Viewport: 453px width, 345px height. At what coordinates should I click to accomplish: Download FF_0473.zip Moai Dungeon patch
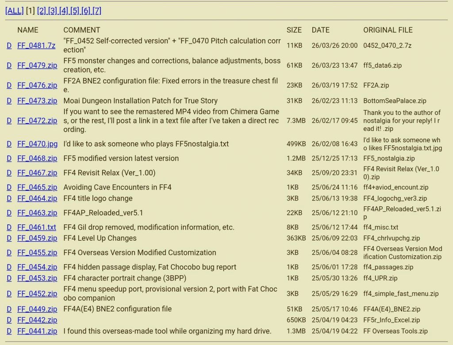(37, 101)
